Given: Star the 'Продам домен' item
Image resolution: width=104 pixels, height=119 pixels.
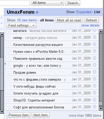Looking at the screenshot, I should [9, 72].
